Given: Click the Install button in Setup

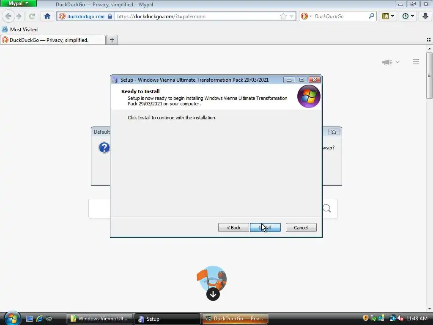Looking at the screenshot, I should pyautogui.click(x=265, y=227).
